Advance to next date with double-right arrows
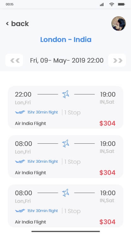Viewport: 131px width, 234px height. [117, 60]
